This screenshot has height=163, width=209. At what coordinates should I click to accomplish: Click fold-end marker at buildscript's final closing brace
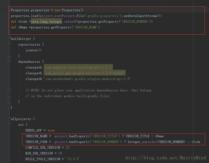coord(9,107)
